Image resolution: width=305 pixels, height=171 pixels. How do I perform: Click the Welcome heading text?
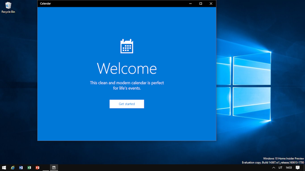pos(127,68)
